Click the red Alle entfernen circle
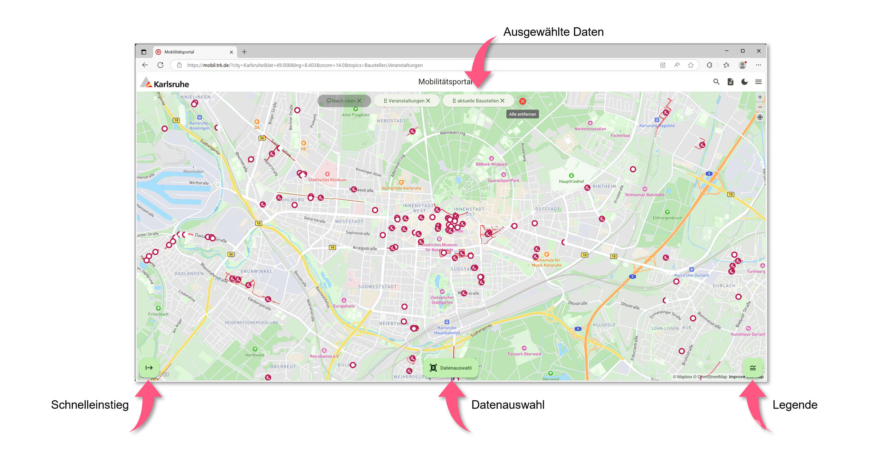The width and height of the screenshot is (884, 449). pyautogui.click(x=522, y=101)
